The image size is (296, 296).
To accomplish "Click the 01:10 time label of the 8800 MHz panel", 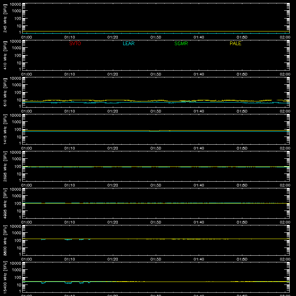I will click(x=70, y=259).
